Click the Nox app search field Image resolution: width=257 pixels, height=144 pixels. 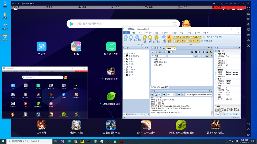pos(123,24)
